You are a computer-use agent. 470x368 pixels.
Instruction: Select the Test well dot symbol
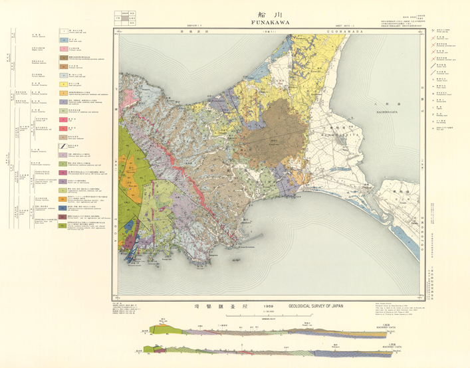coord(433,128)
